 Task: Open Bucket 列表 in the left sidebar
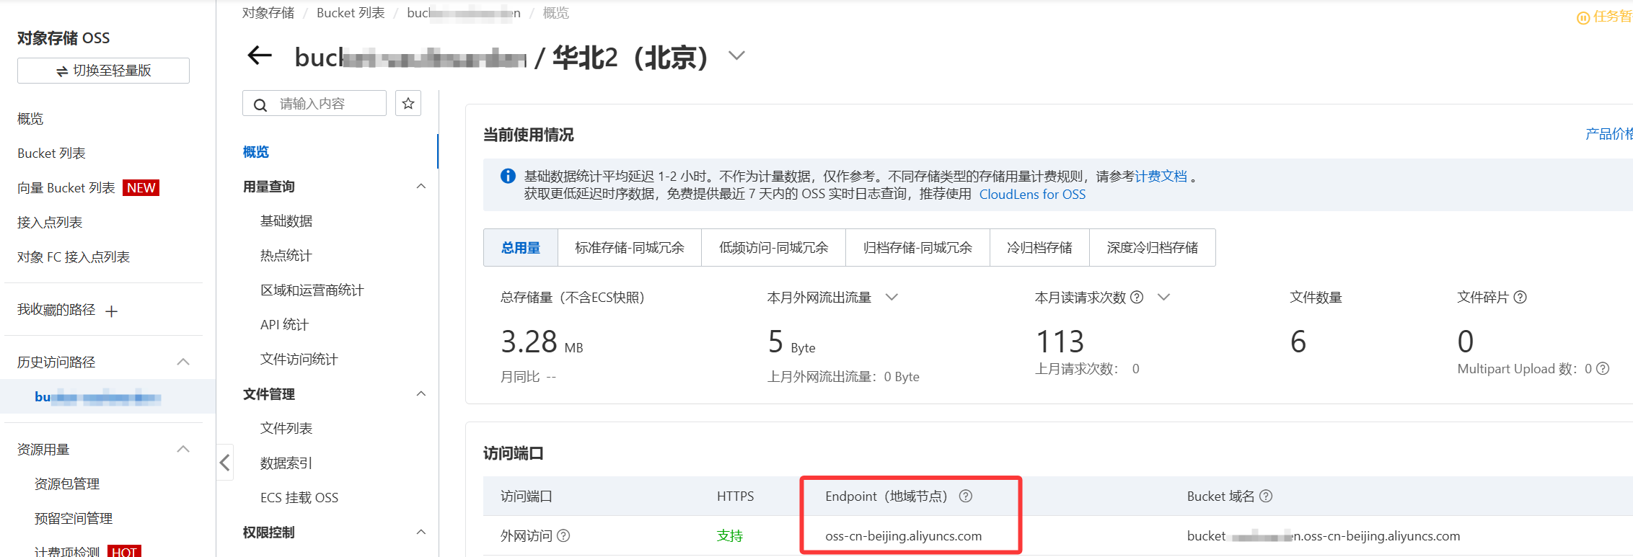coord(51,153)
